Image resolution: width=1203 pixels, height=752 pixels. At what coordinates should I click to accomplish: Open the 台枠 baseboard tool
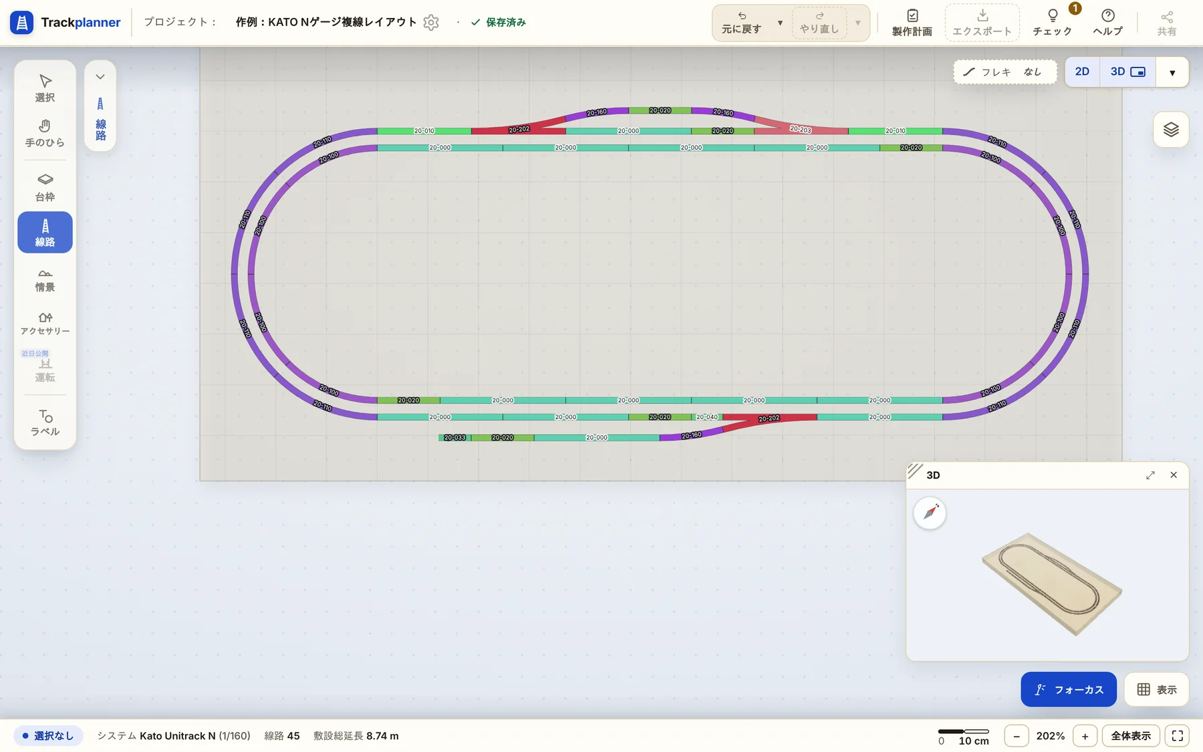pos(45,188)
